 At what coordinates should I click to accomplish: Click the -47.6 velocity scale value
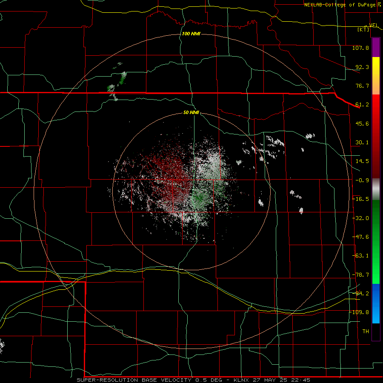(360, 237)
